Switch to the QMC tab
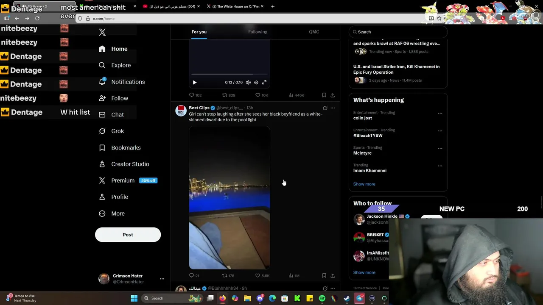 point(314,32)
